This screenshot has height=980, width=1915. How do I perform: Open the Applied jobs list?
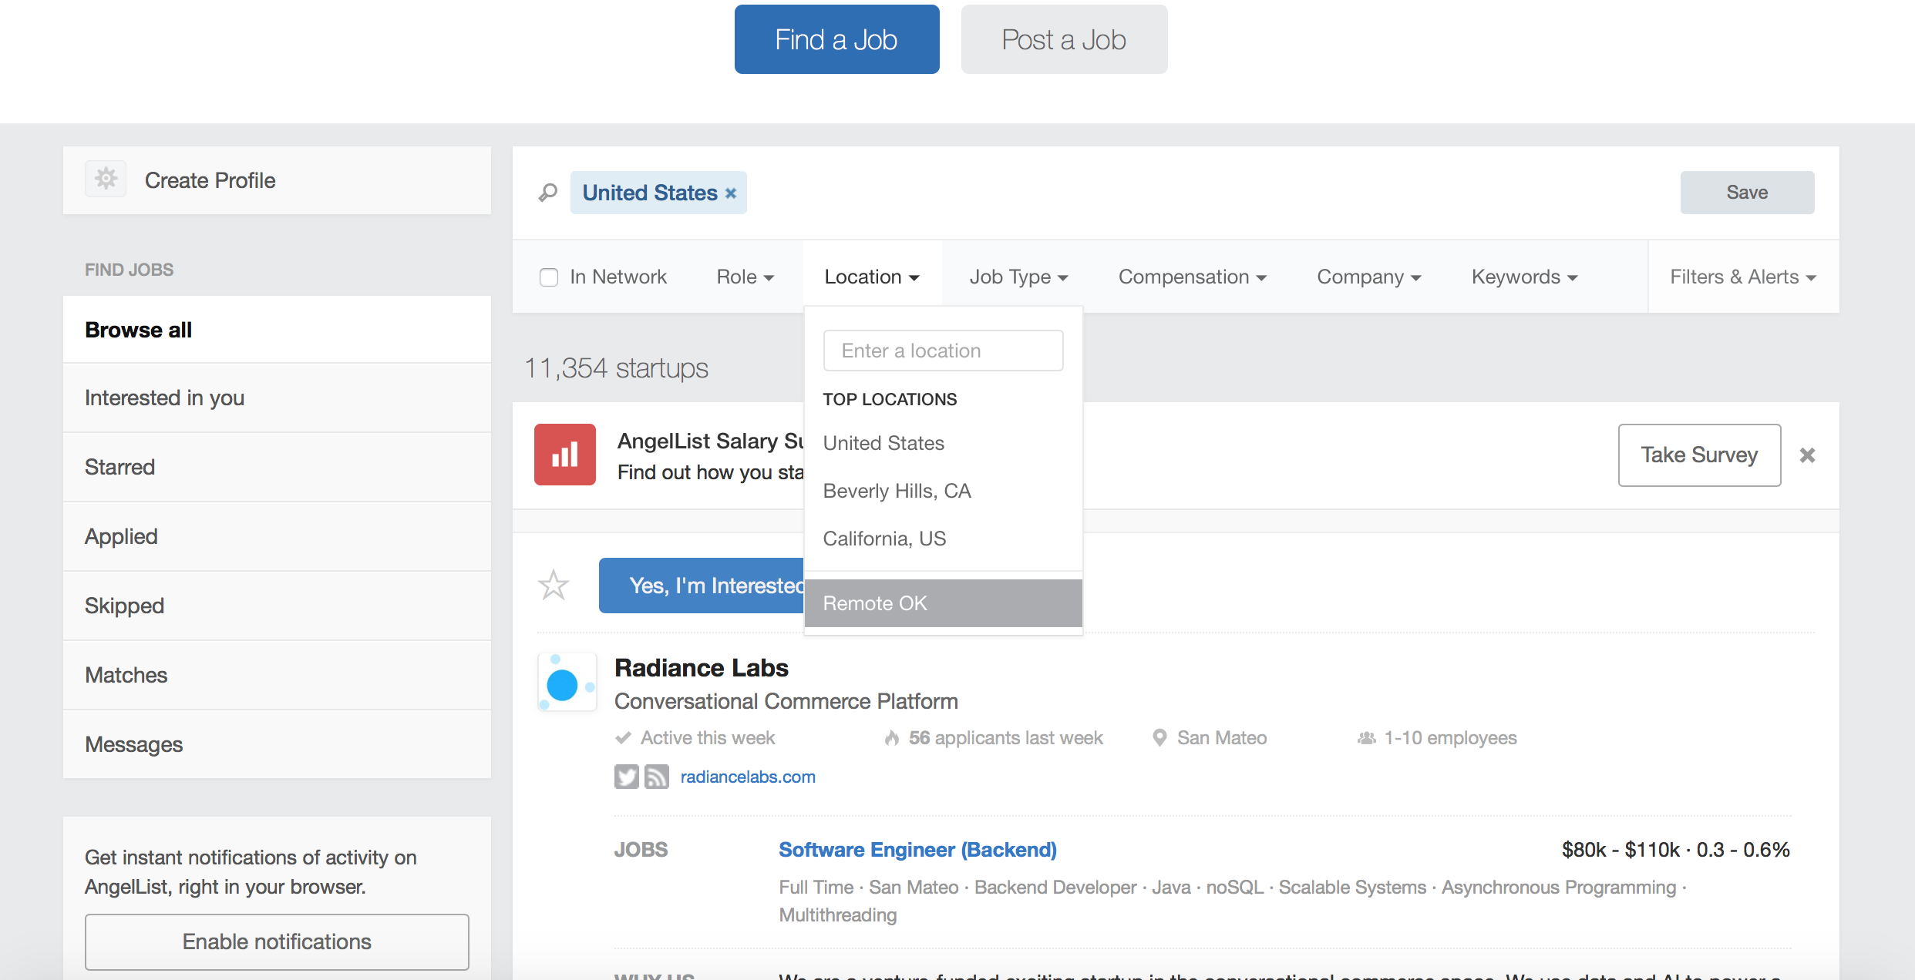click(277, 536)
